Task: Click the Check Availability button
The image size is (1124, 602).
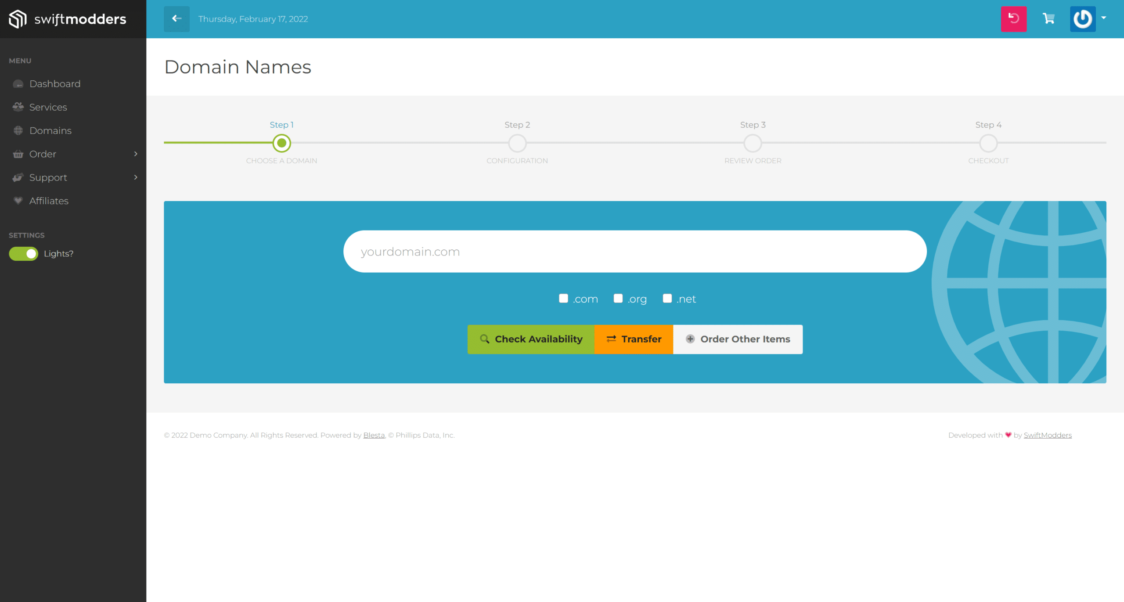Action: (530, 339)
